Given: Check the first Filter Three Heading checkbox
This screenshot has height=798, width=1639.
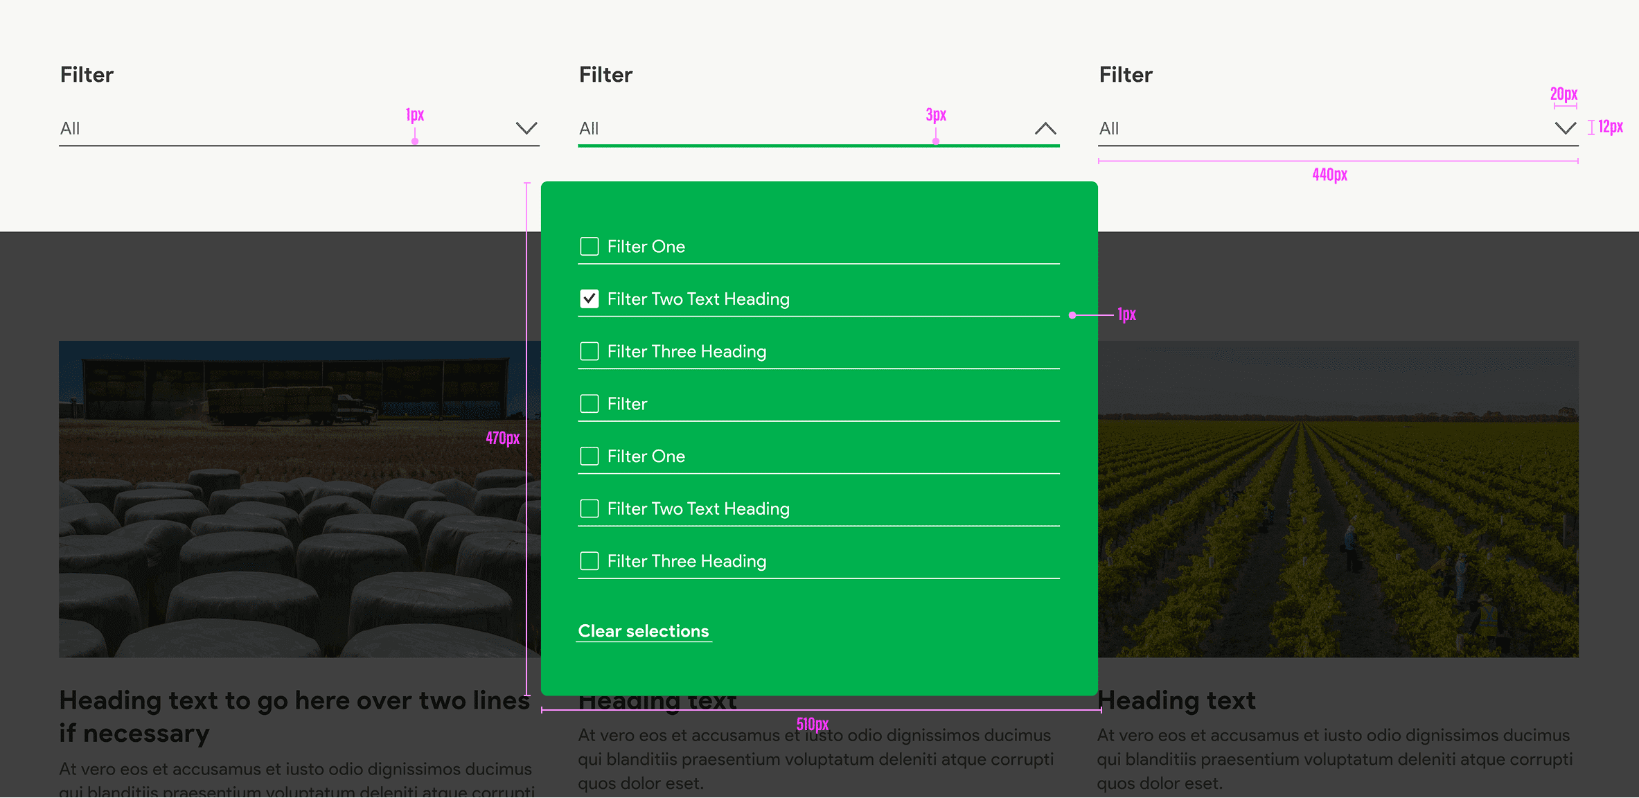Looking at the screenshot, I should click(x=590, y=351).
